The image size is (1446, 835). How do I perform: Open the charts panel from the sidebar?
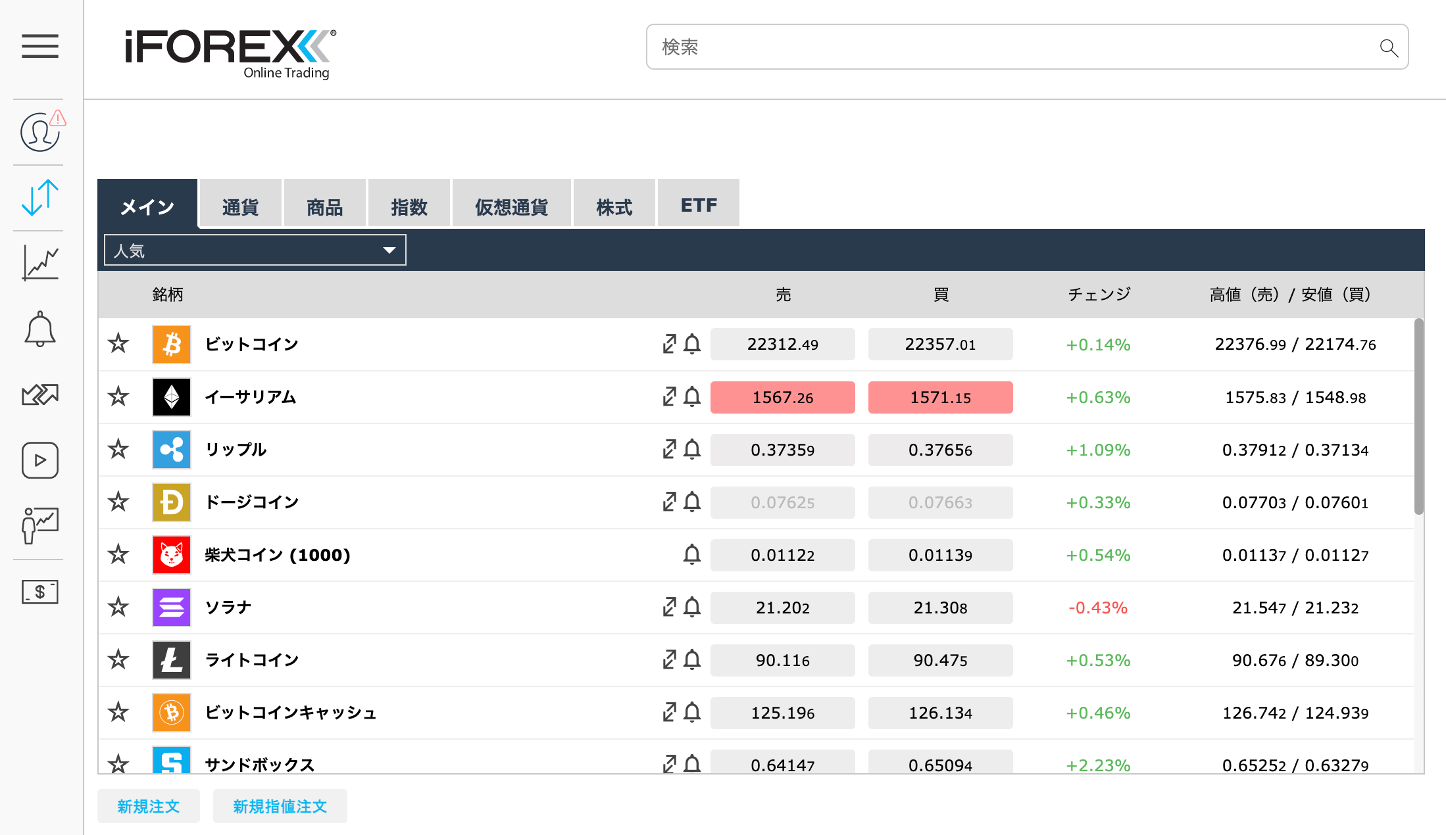(39, 263)
